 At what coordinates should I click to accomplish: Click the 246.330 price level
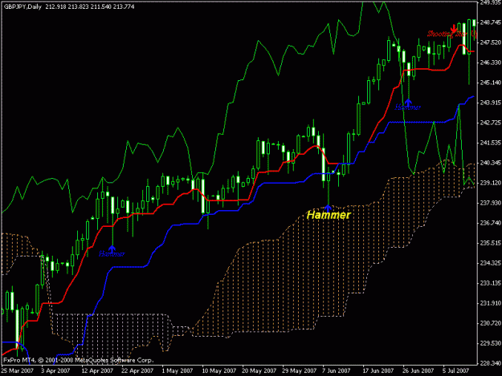[x=490, y=63]
